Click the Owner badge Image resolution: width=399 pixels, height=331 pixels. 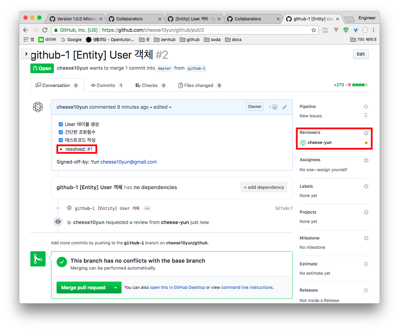(254, 107)
